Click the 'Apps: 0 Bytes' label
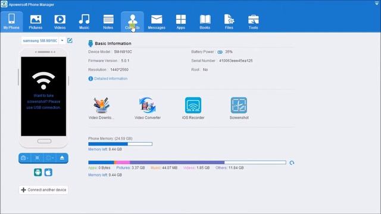 point(99,168)
